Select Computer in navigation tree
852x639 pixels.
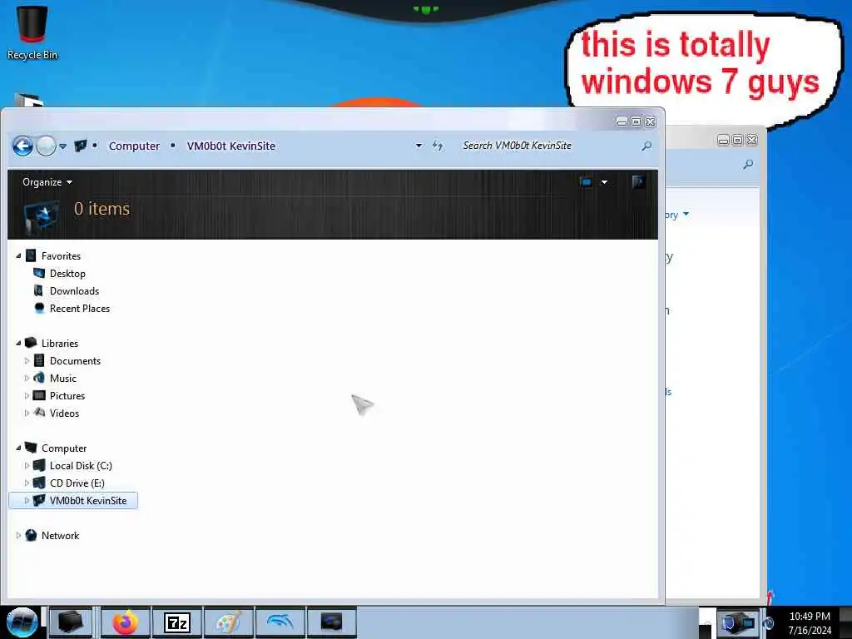64,448
